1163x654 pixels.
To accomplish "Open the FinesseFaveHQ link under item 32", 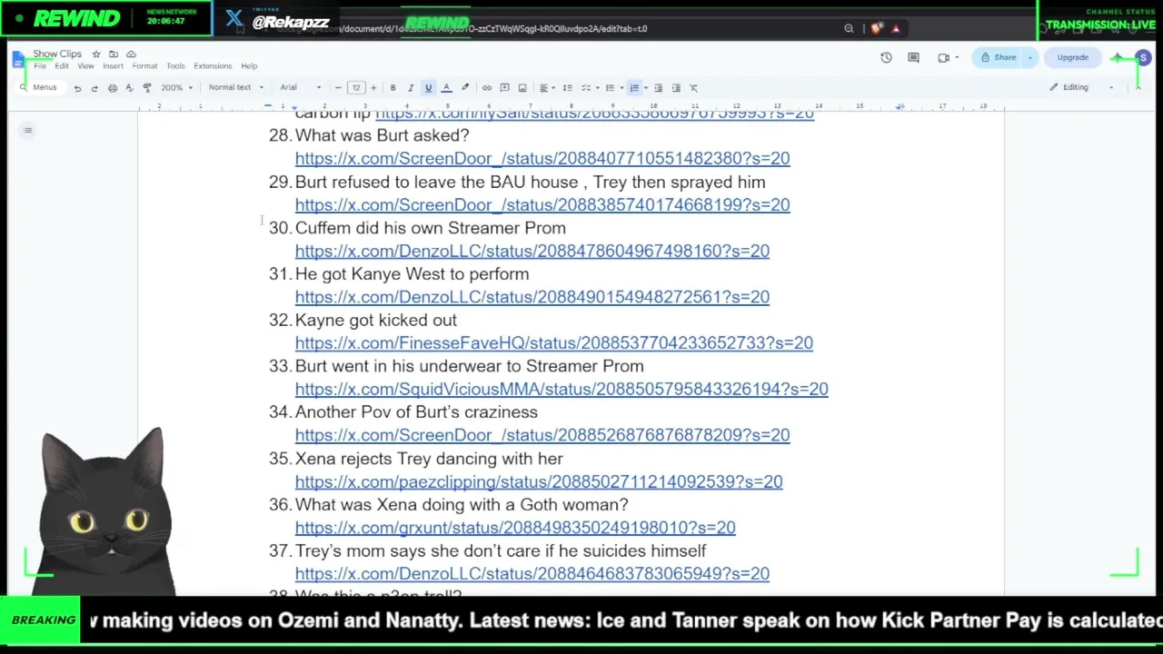I will (554, 343).
